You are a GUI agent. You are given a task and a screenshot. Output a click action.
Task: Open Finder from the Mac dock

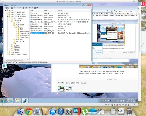tap(21, 111)
